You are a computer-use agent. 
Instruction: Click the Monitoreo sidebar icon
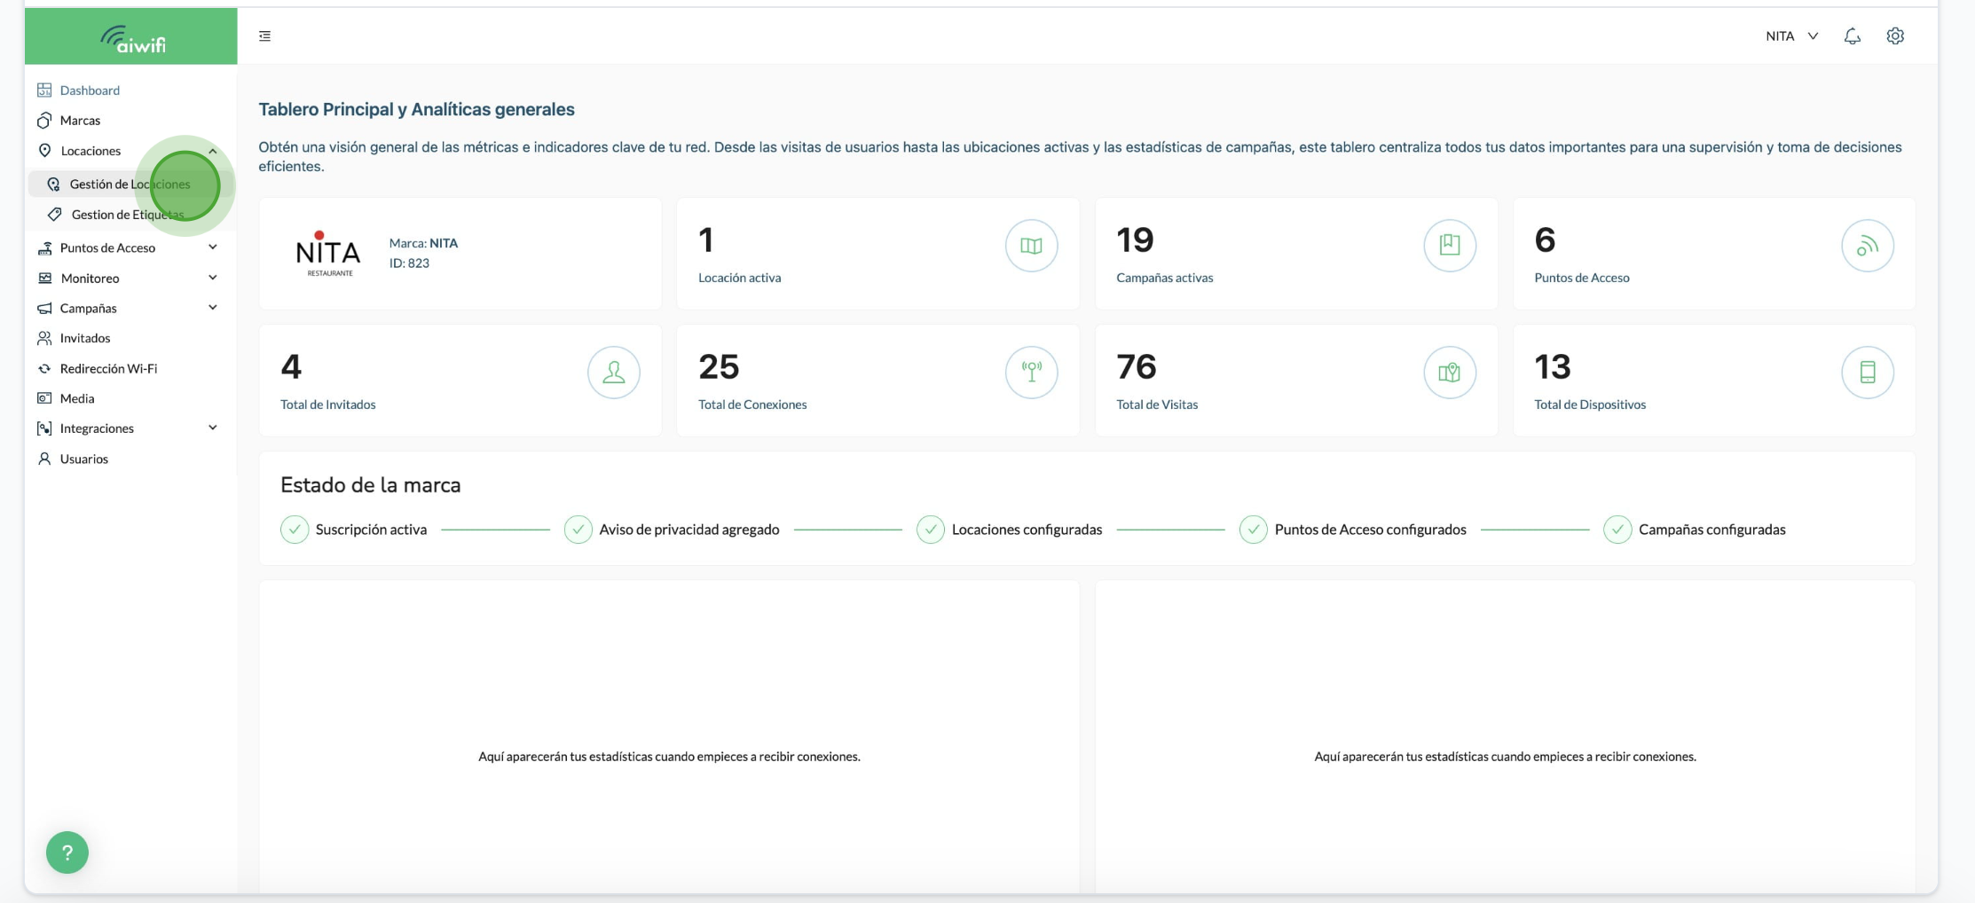(x=44, y=278)
